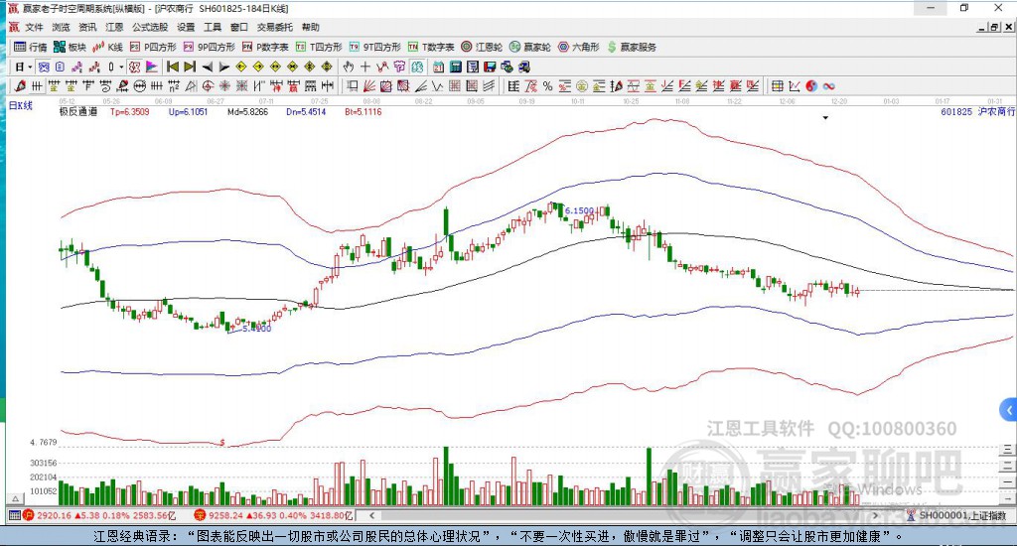Open the 9T四方形 tool
The height and width of the screenshot is (546, 1017).
374,47
